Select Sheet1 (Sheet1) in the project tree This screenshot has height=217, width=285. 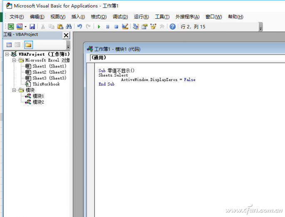point(49,66)
